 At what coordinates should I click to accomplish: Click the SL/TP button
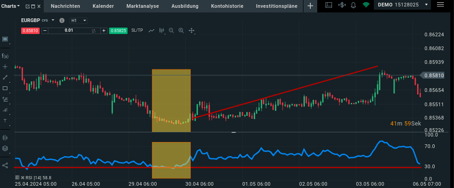click(137, 30)
